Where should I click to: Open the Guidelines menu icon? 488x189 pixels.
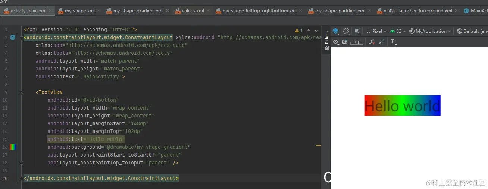tap(394, 42)
